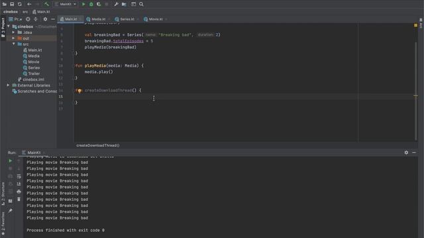
Task: Click the cinebox breadcrumb in navigation bar
Action: point(11,12)
